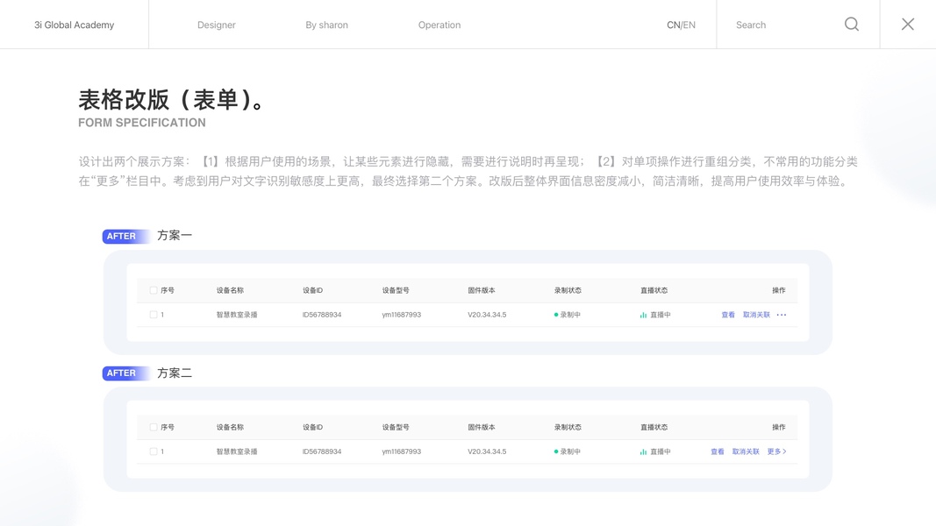Screen dimensions: 936x526
Task: Click 序号 column header in 方案一
Action: (168, 290)
